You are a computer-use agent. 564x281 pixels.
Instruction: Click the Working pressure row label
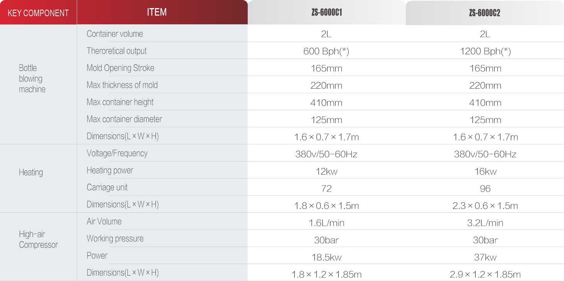click(115, 239)
